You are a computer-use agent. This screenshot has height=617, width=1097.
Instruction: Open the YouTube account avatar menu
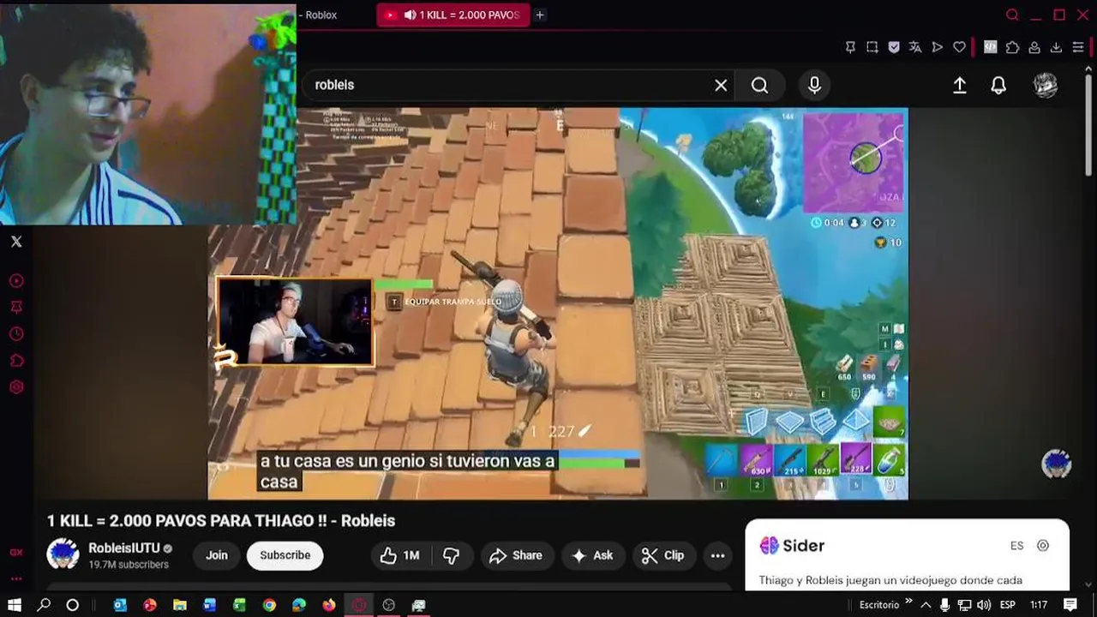click(x=1046, y=85)
